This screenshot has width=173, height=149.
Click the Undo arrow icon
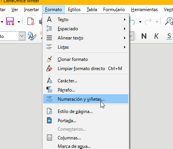(133, 21)
